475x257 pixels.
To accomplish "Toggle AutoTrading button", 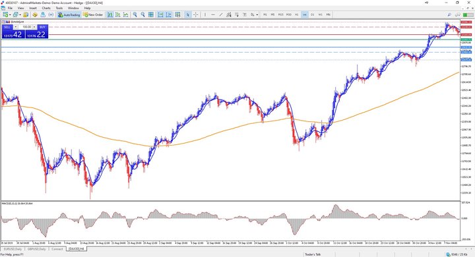I will tap(69, 14).
